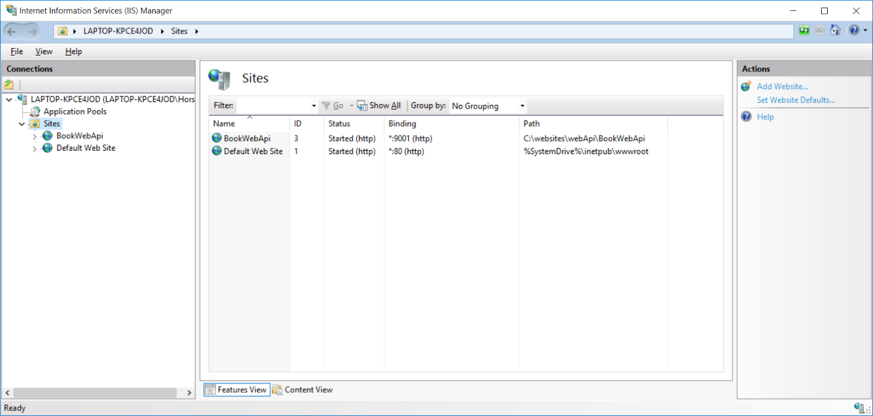Expand the Default Web Site tree node
Image resolution: width=873 pixels, height=416 pixels.
click(35, 148)
